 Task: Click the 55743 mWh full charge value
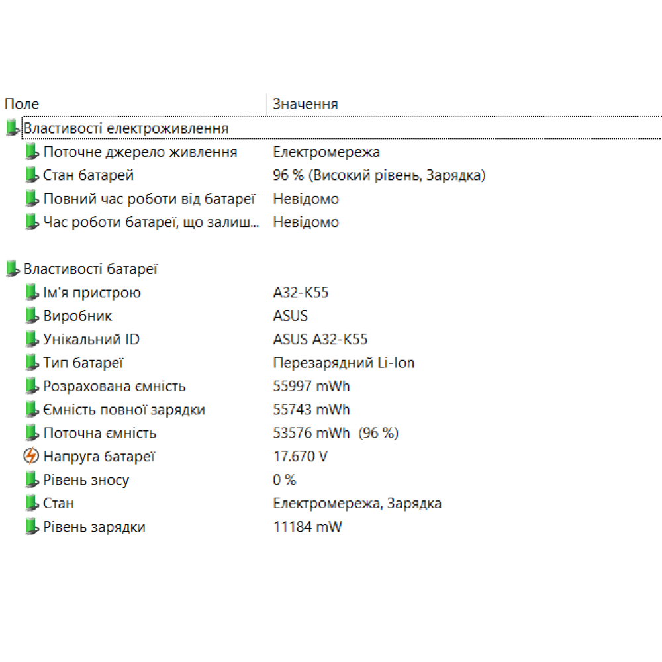(311, 410)
